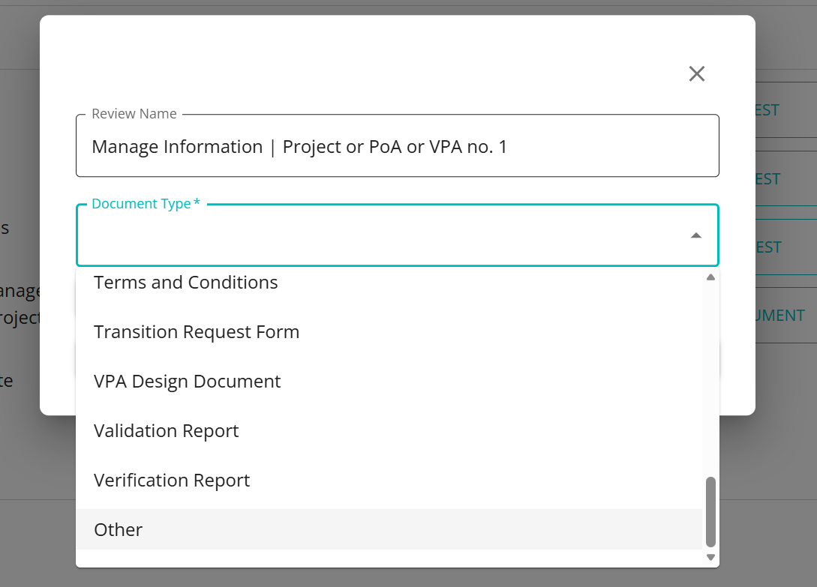Image resolution: width=817 pixels, height=587 pixels.
Task: Focus the Document Type combo box
Action: pos(383,235)
